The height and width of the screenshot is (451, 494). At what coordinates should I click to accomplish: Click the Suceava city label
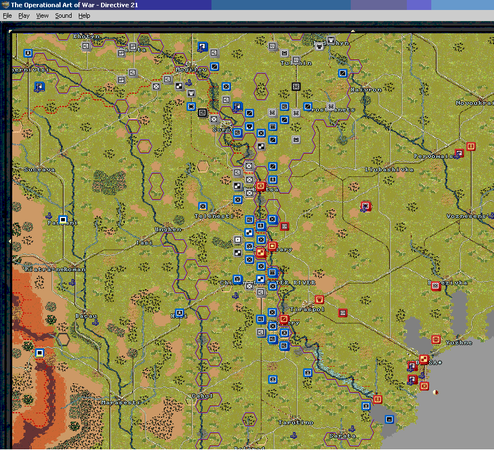click(39, 169)
